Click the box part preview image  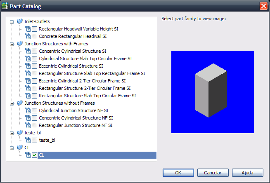point(213,92)
